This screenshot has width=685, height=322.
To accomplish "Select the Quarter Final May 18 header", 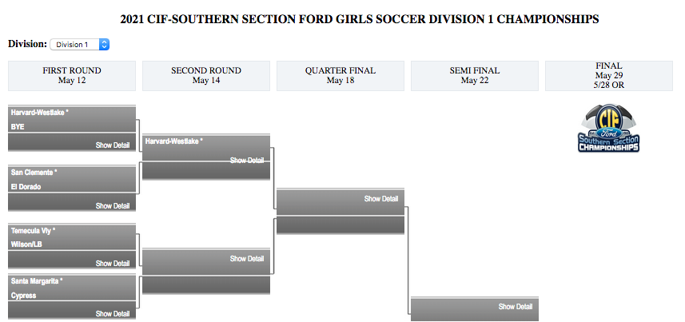I will click(x=341, y=75).
